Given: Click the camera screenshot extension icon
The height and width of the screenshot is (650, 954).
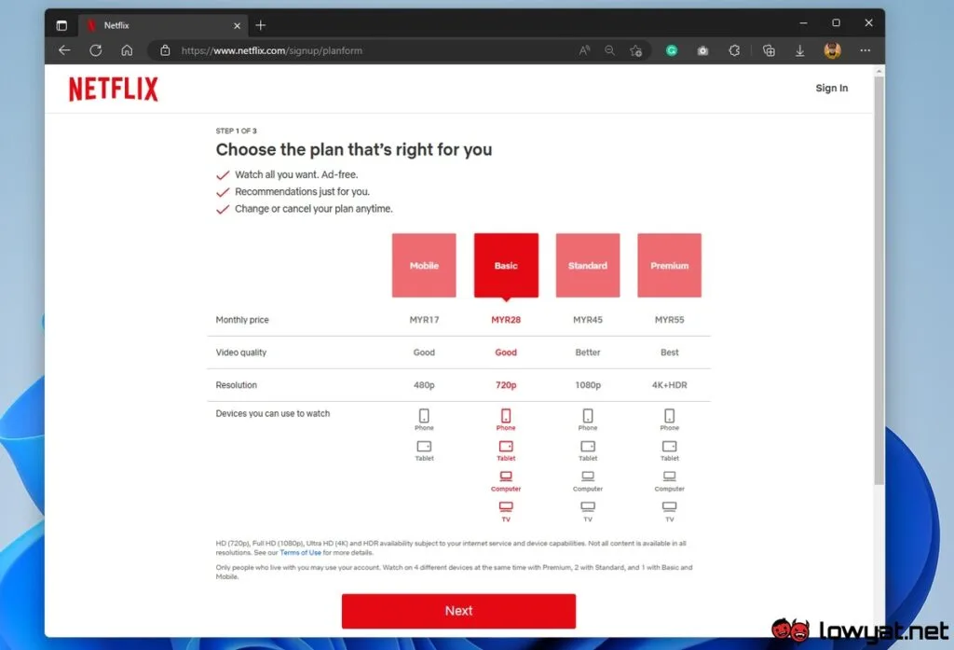Looking at the screenshot, I should click(702, 50).
